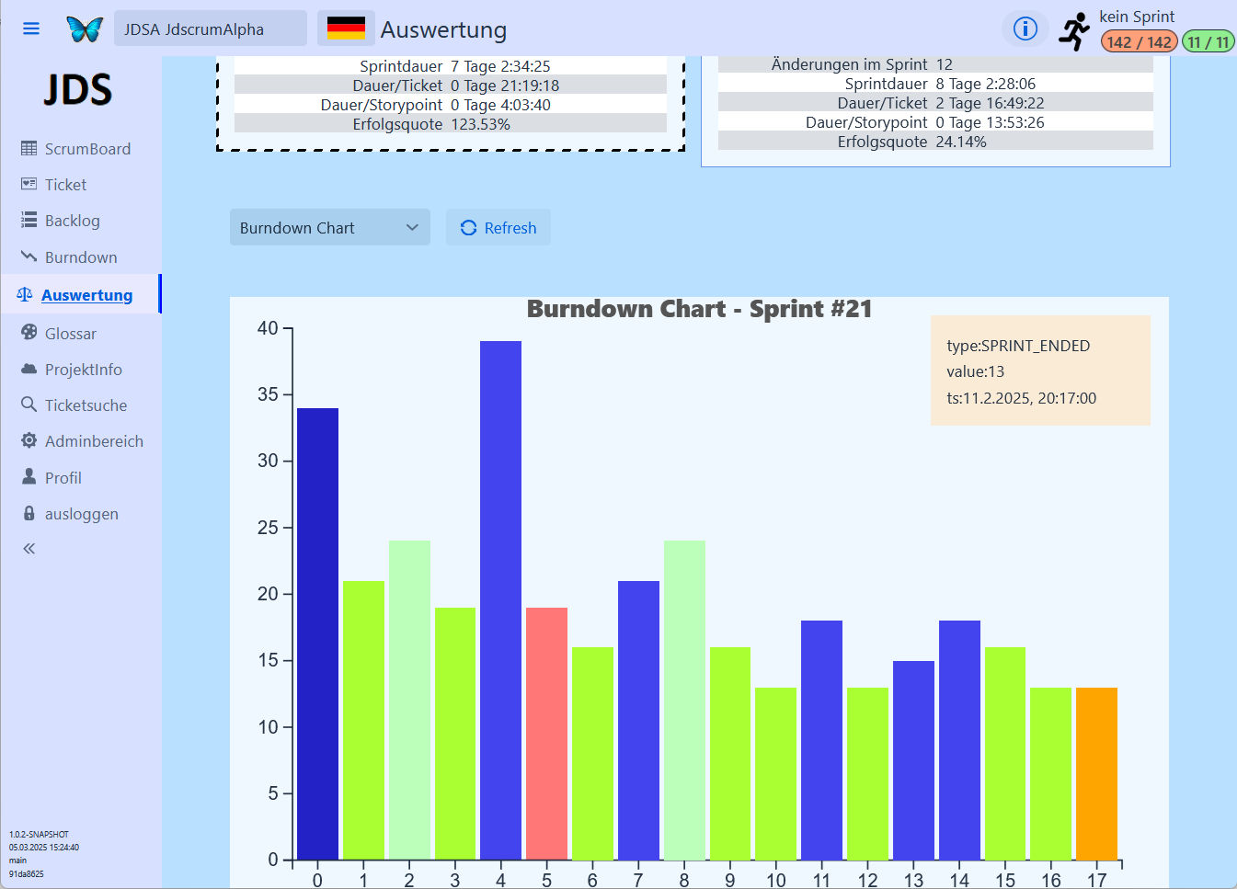Refresh the chart
Viewport: 1237px width, 889px height.
[498, 228]
